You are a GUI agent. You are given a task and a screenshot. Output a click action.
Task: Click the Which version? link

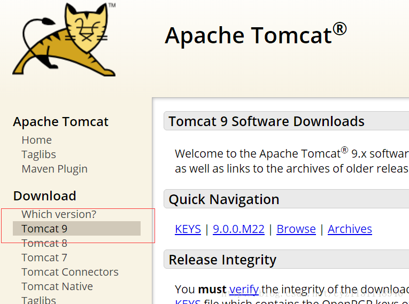point(59,214)
